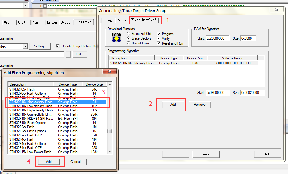
Task: Close the Add Flash Programming Algorithm dialog
Action: (110, 71)
